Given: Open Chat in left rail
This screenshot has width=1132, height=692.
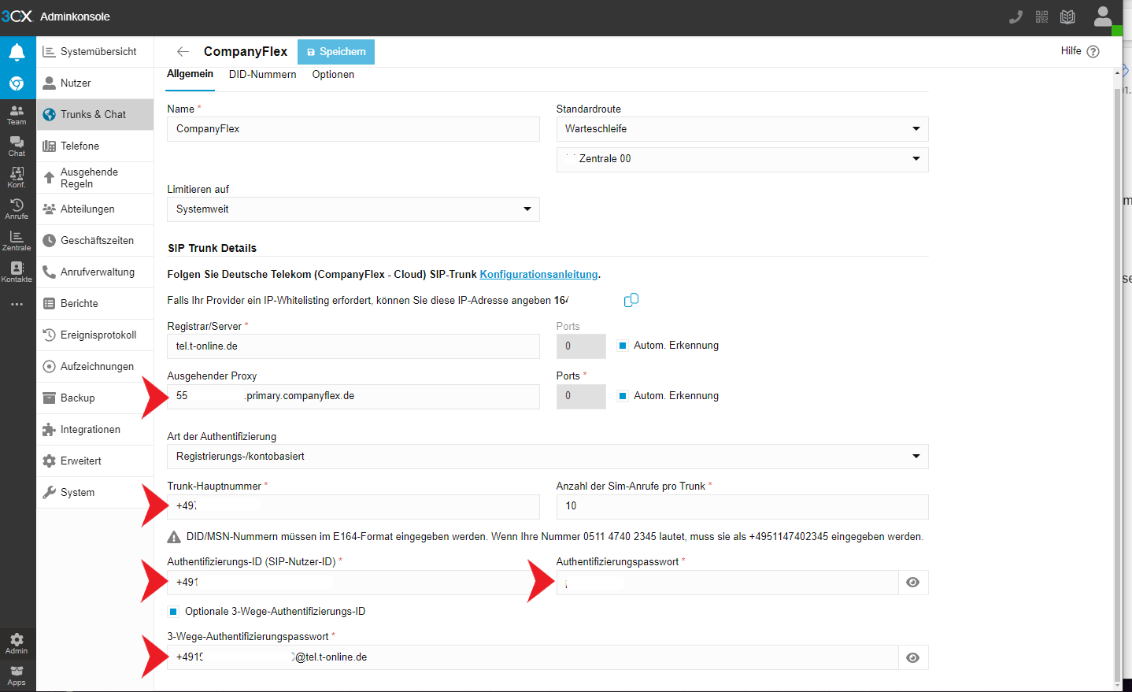Looking at the screenshot, I should click(x=17, y=146).
